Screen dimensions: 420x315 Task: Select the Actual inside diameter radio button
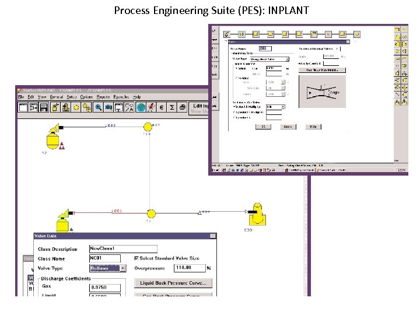coord(236,69)
